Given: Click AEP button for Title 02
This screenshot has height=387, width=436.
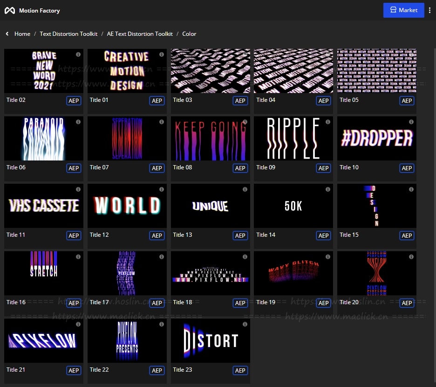Looking at the screenshot, I should pyautogui.click(x=74, y=101).
